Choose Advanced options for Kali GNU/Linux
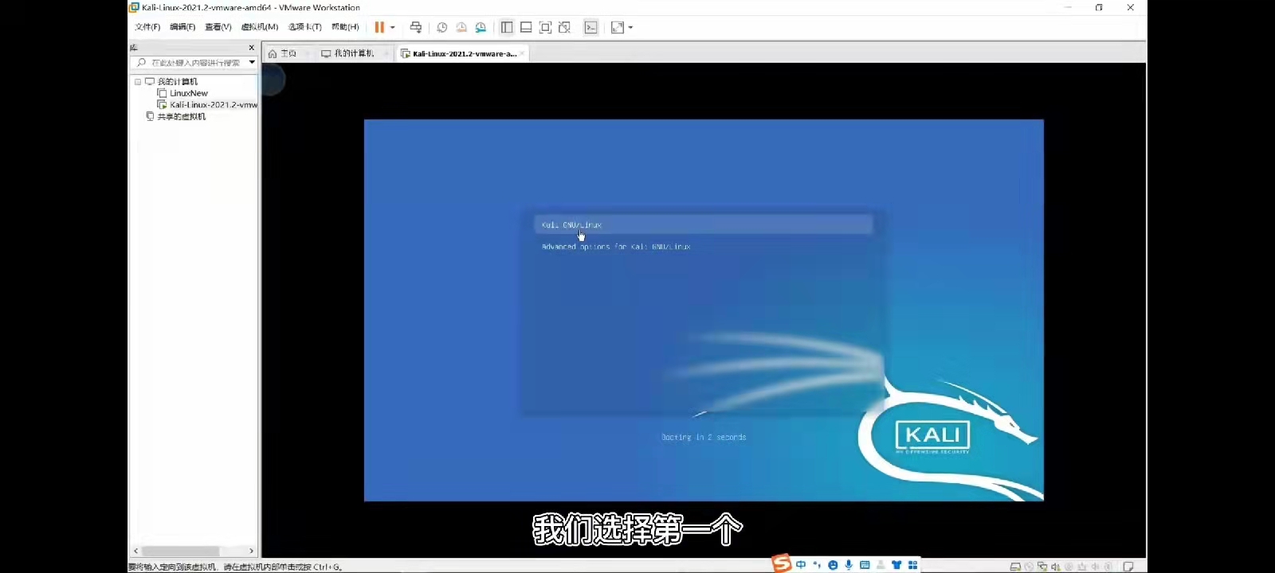This screenshot has width=1275, height=573. pyautogui.click(x=616, y=247)
